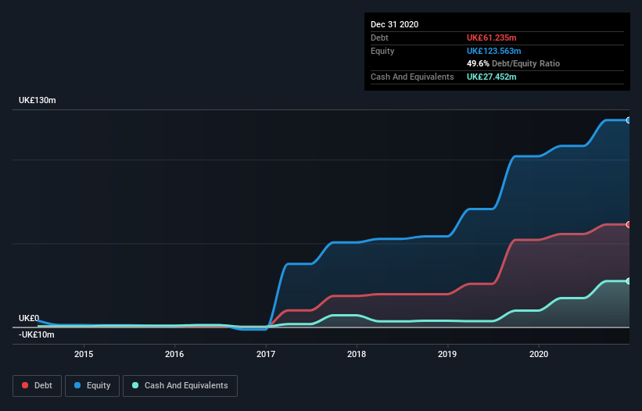Click the 2019 x-axis label
The width and height of the screenshot is (642, 411).
click(447, 354)
